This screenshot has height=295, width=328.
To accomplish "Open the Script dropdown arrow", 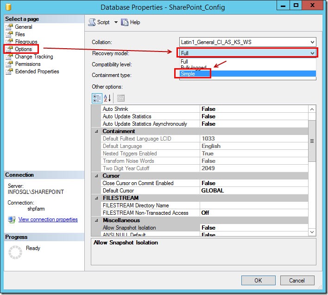I will 116,22.
